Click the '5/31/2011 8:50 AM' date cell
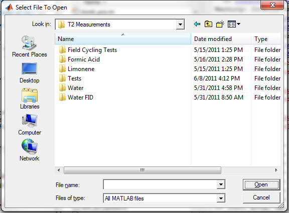Image resolution: width=289 pixels, height=213 pixels. click(218, 97)
